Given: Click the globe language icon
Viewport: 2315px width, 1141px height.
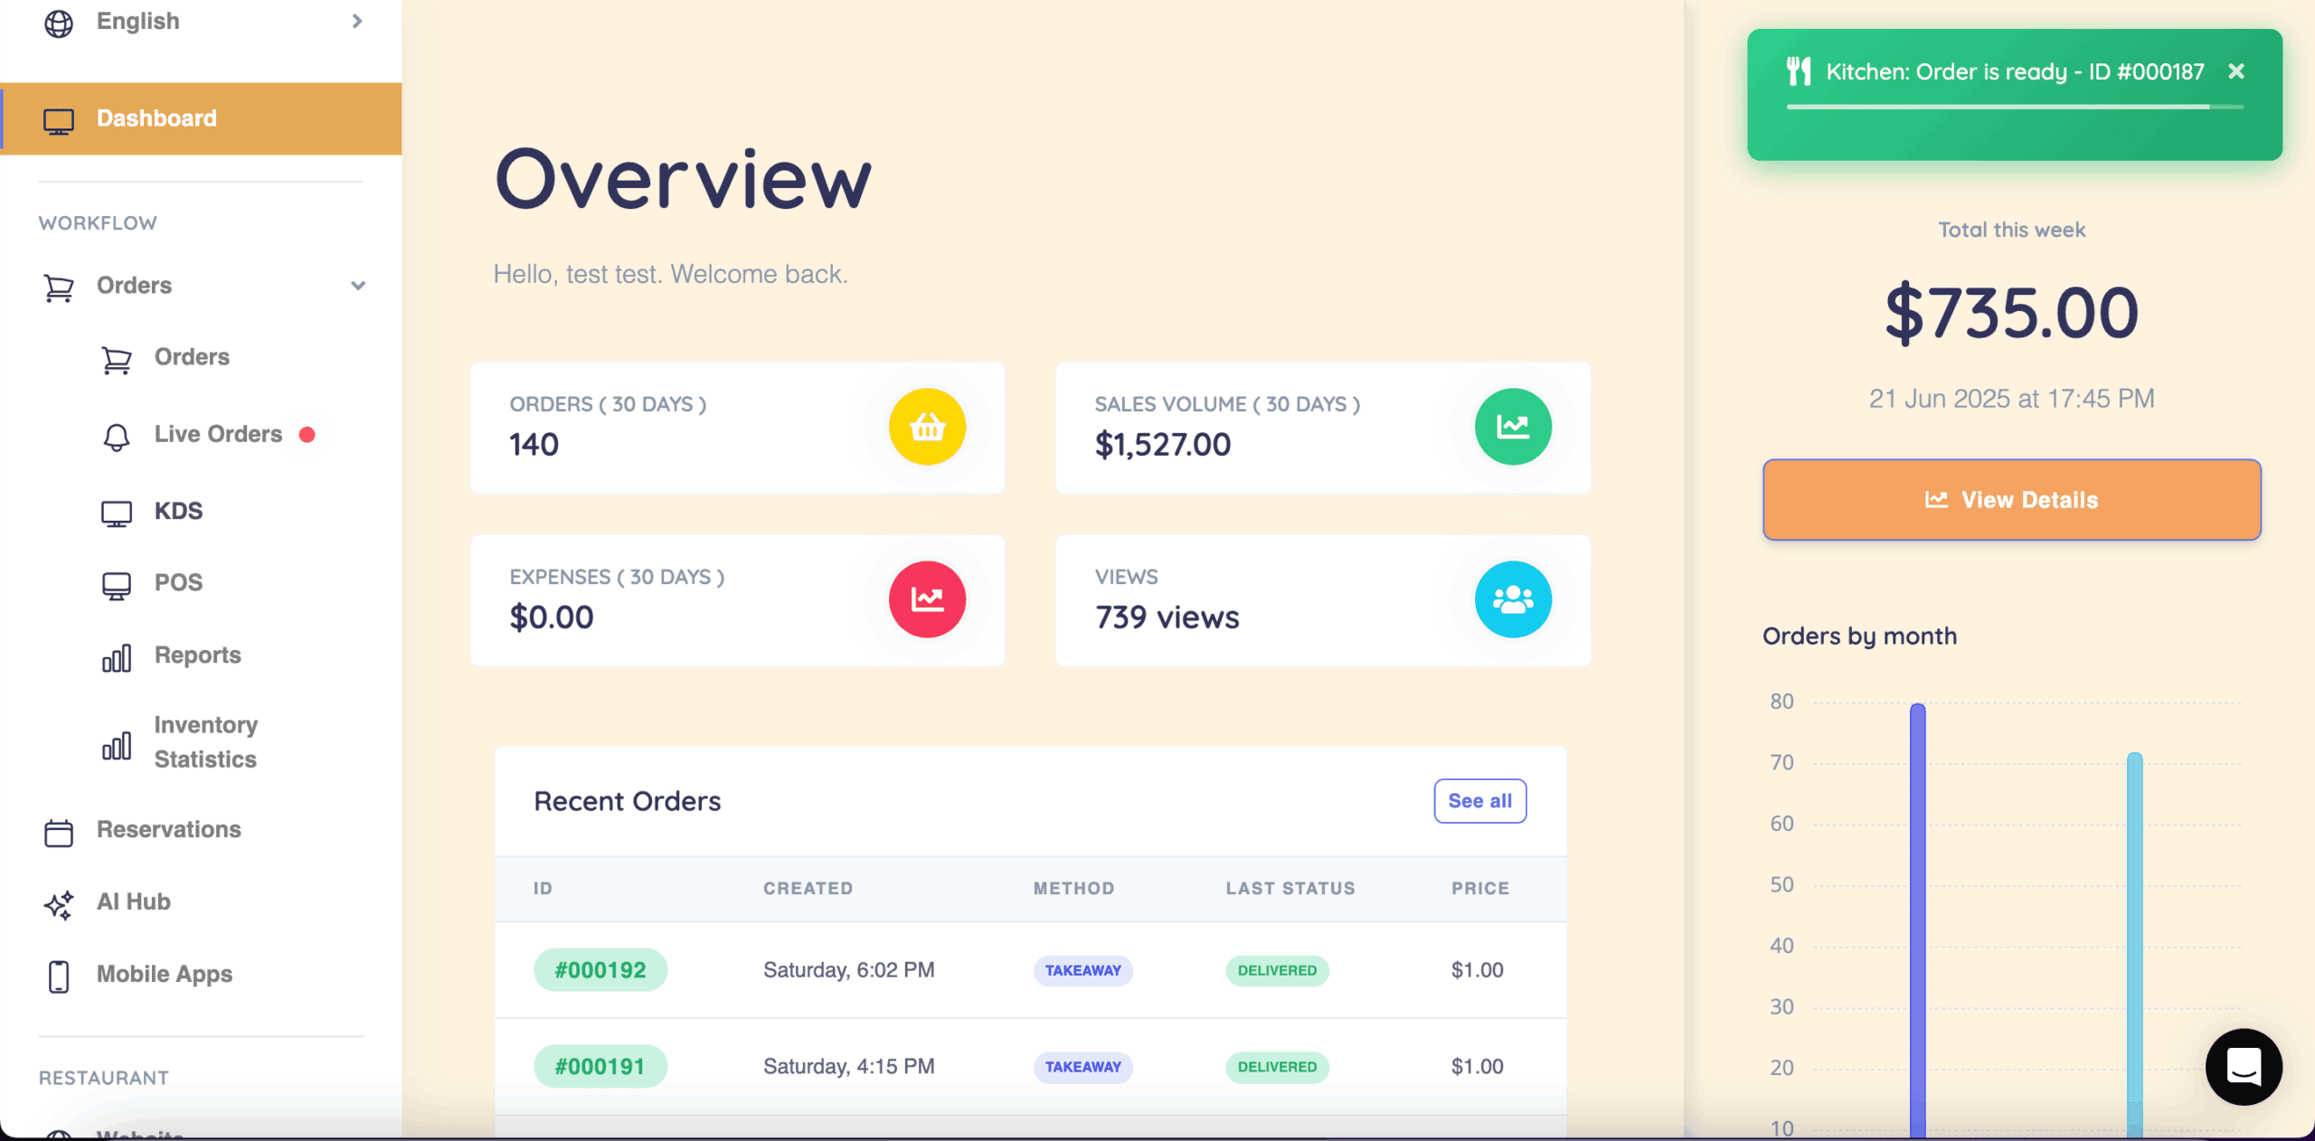Looking at the screenshot, I should [x=59, y=23].
